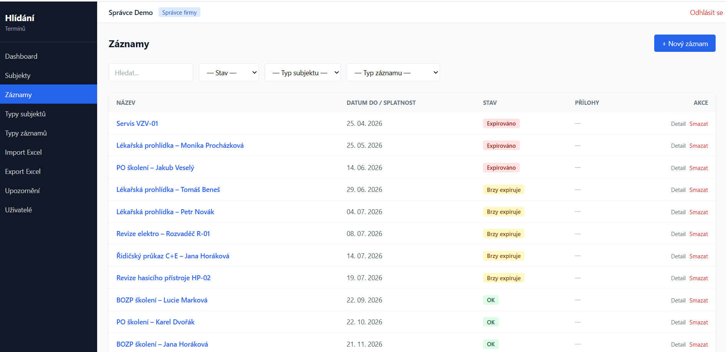Open Detail for Řidičský průkaz row

[678, 256]
